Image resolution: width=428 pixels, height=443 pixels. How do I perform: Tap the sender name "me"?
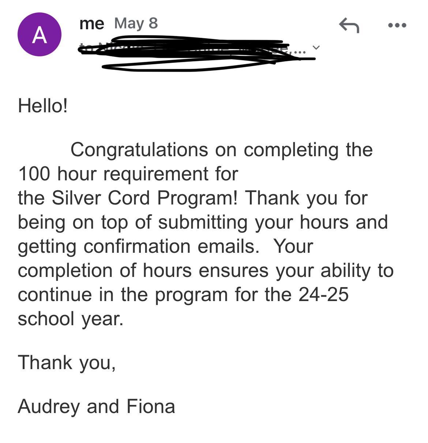tap(91, 24)
